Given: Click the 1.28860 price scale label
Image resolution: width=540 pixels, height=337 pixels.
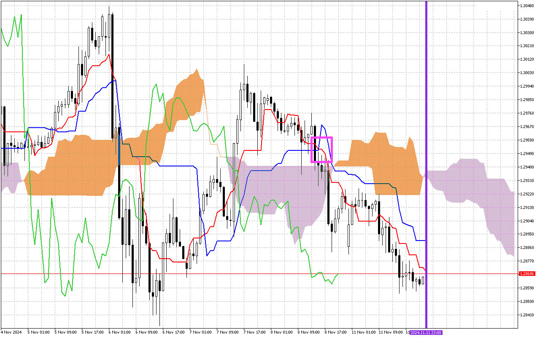Looking at the screenshot, I should click(x=526, y=248).
